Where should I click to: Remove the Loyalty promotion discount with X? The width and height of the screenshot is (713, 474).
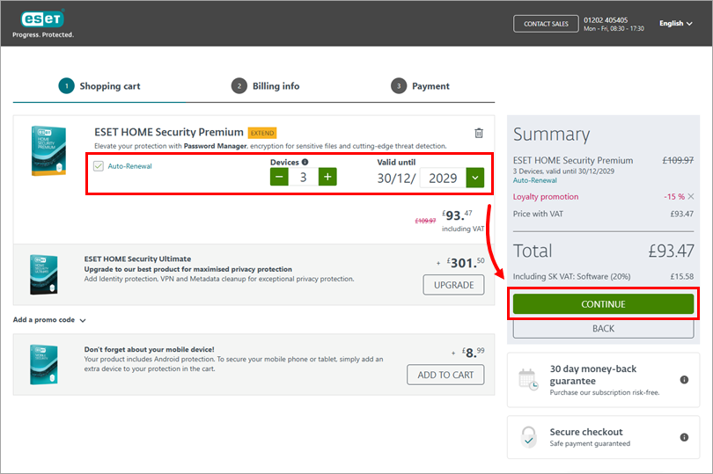click(691, 196)
